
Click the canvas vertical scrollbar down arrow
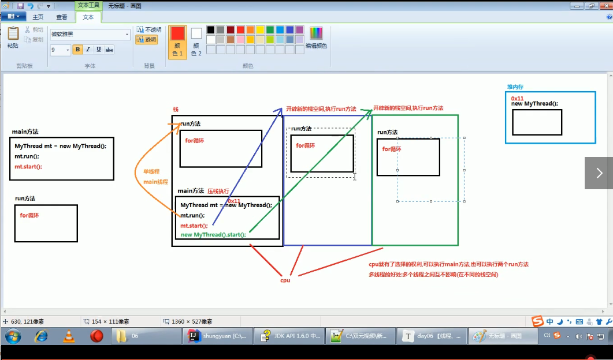pos(610,304)
